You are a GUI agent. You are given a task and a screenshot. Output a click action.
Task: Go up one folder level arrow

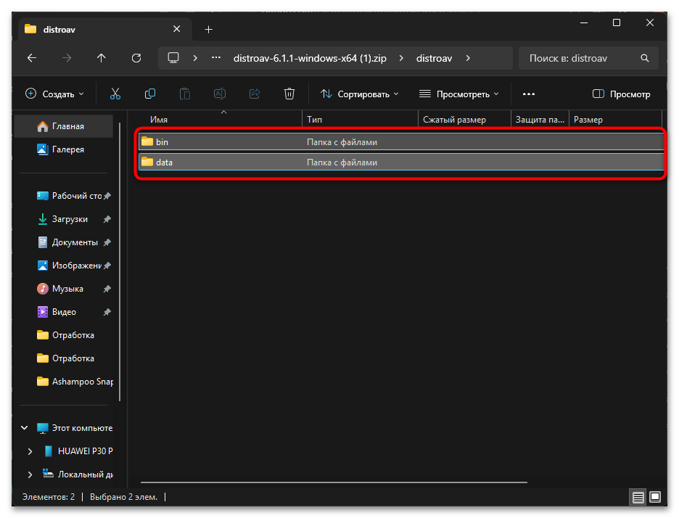(101, 58)
